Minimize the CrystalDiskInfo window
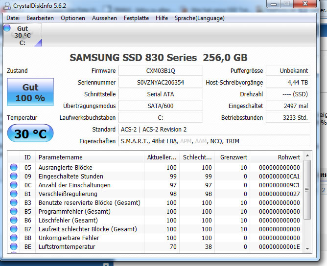 coord(274,4)
